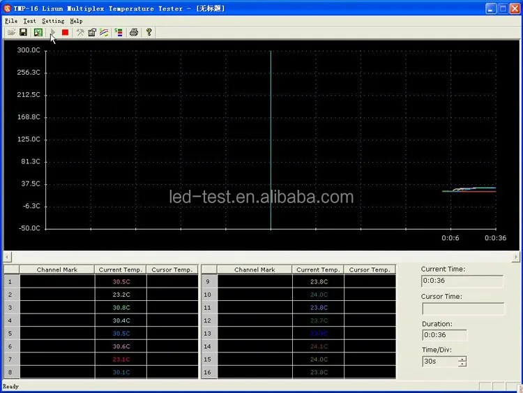Click the empty Cursor Time field
Viewport: 523px width, 393px height.
coord(463,309)
